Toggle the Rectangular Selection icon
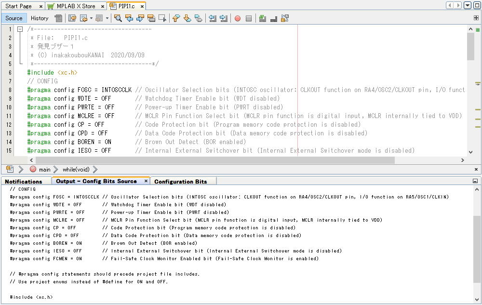This screenshot has height=305, width=482. (x=162, y=18)
